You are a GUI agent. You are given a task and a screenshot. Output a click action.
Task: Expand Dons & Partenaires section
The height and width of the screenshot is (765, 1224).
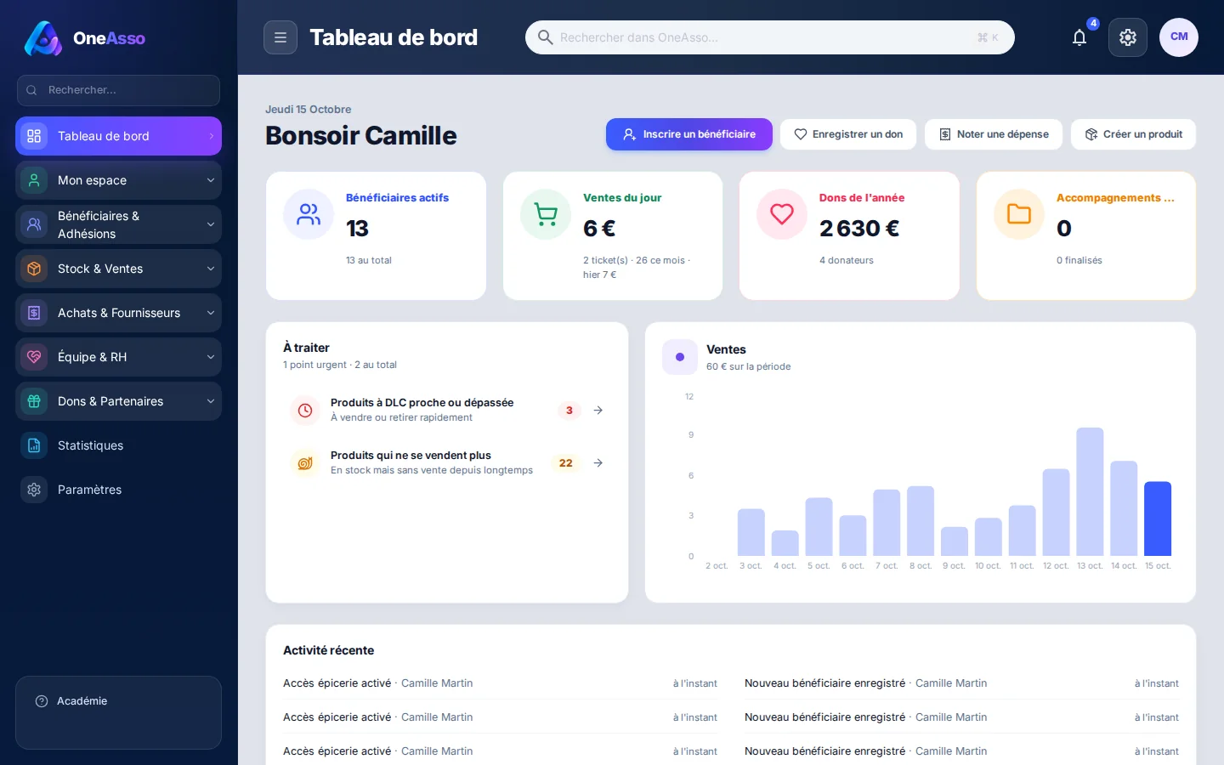click(x=118, y=401)
